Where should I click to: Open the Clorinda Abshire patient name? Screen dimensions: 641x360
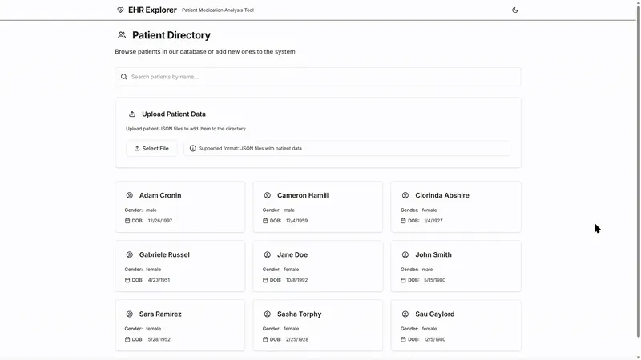point(442,195)
